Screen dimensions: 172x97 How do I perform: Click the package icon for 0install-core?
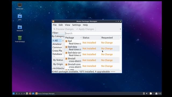click(x=66, y=64)
